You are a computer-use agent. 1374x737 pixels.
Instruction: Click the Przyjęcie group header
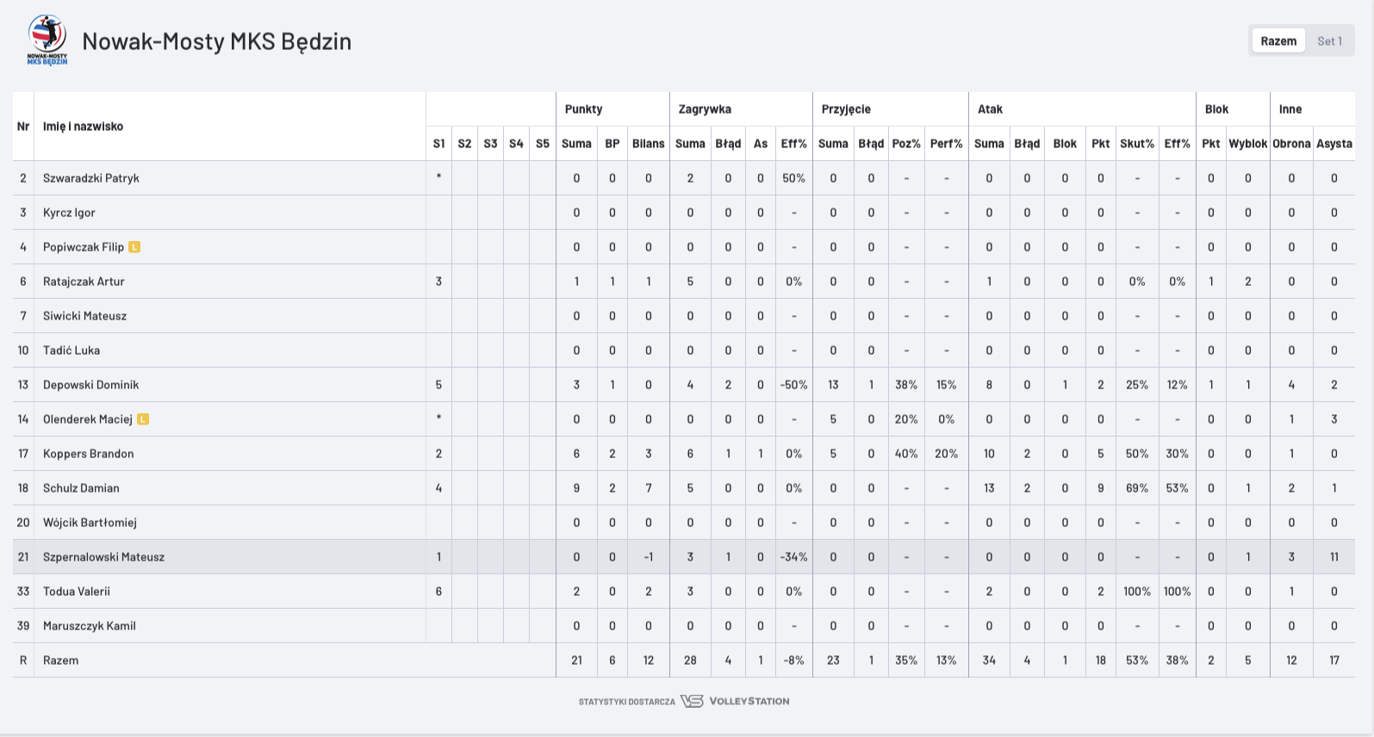point(846,109)
